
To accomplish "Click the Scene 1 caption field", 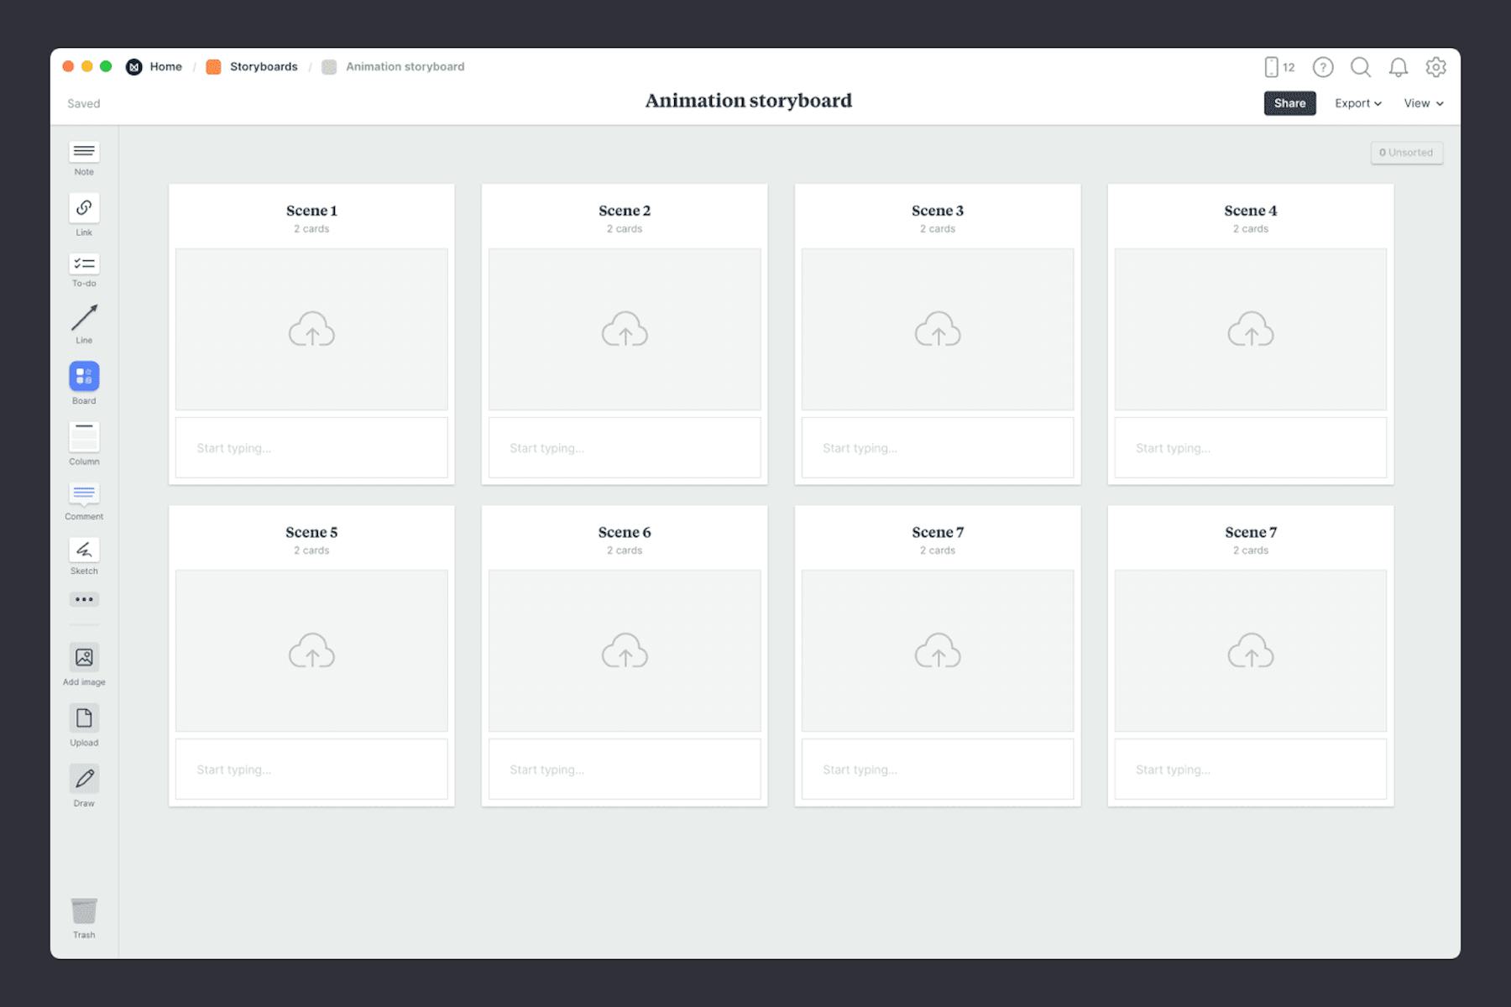I will (311, 447).
